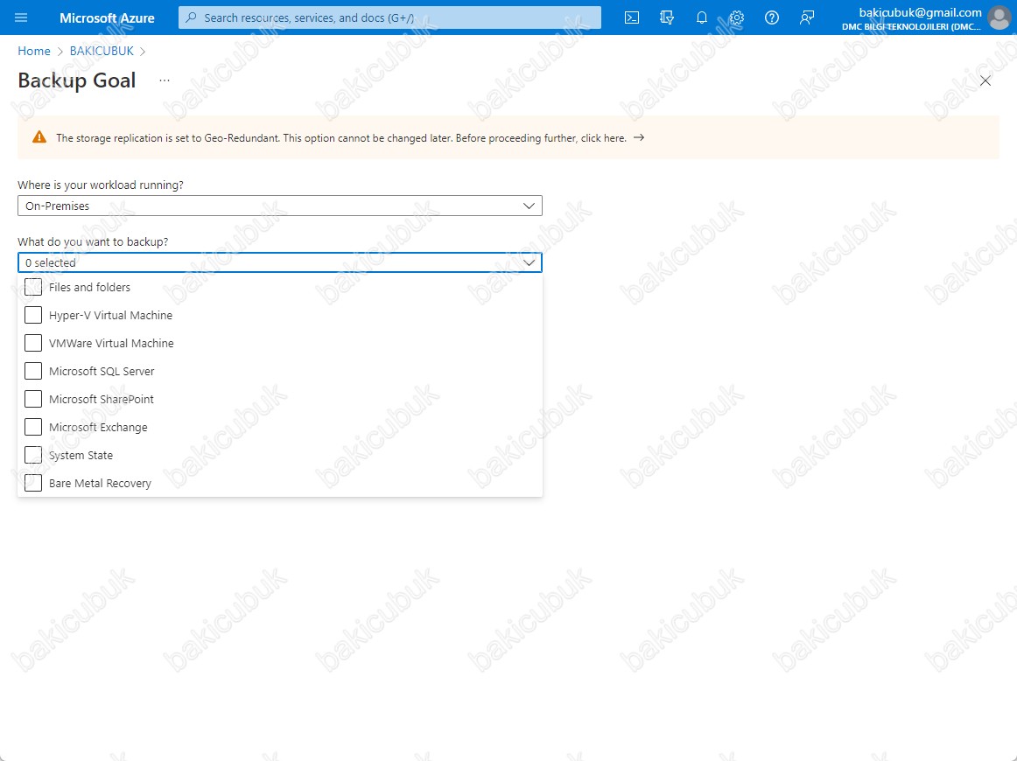The height and width of the screenshot is (761, 1017).
Task: Click the Backup Goal ellipsis options
Action: point(165,80)
